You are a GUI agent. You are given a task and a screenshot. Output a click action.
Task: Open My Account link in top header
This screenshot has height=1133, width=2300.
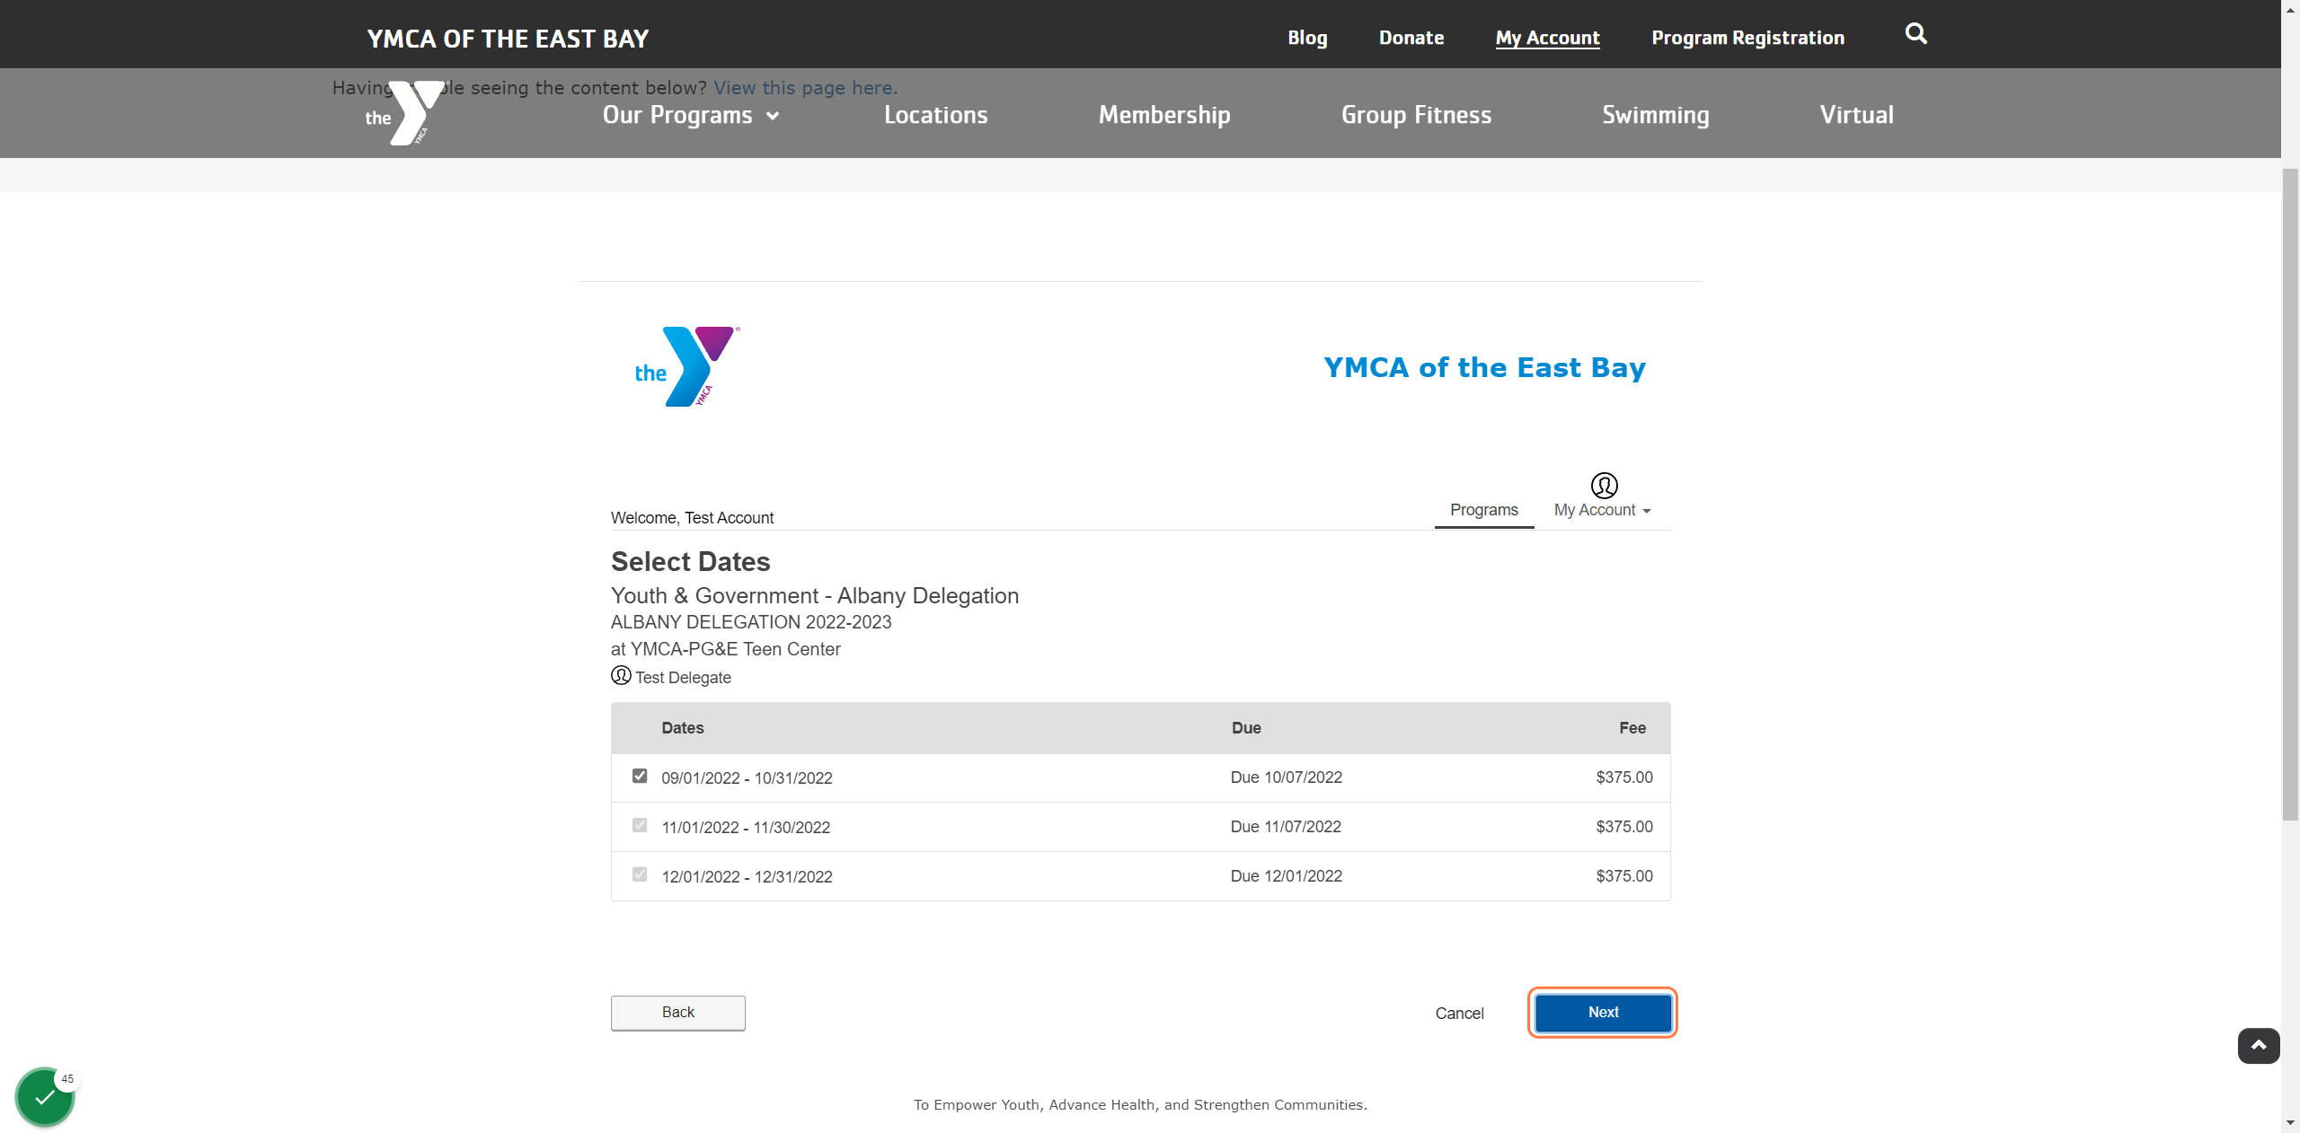[x=1547, y=38]
